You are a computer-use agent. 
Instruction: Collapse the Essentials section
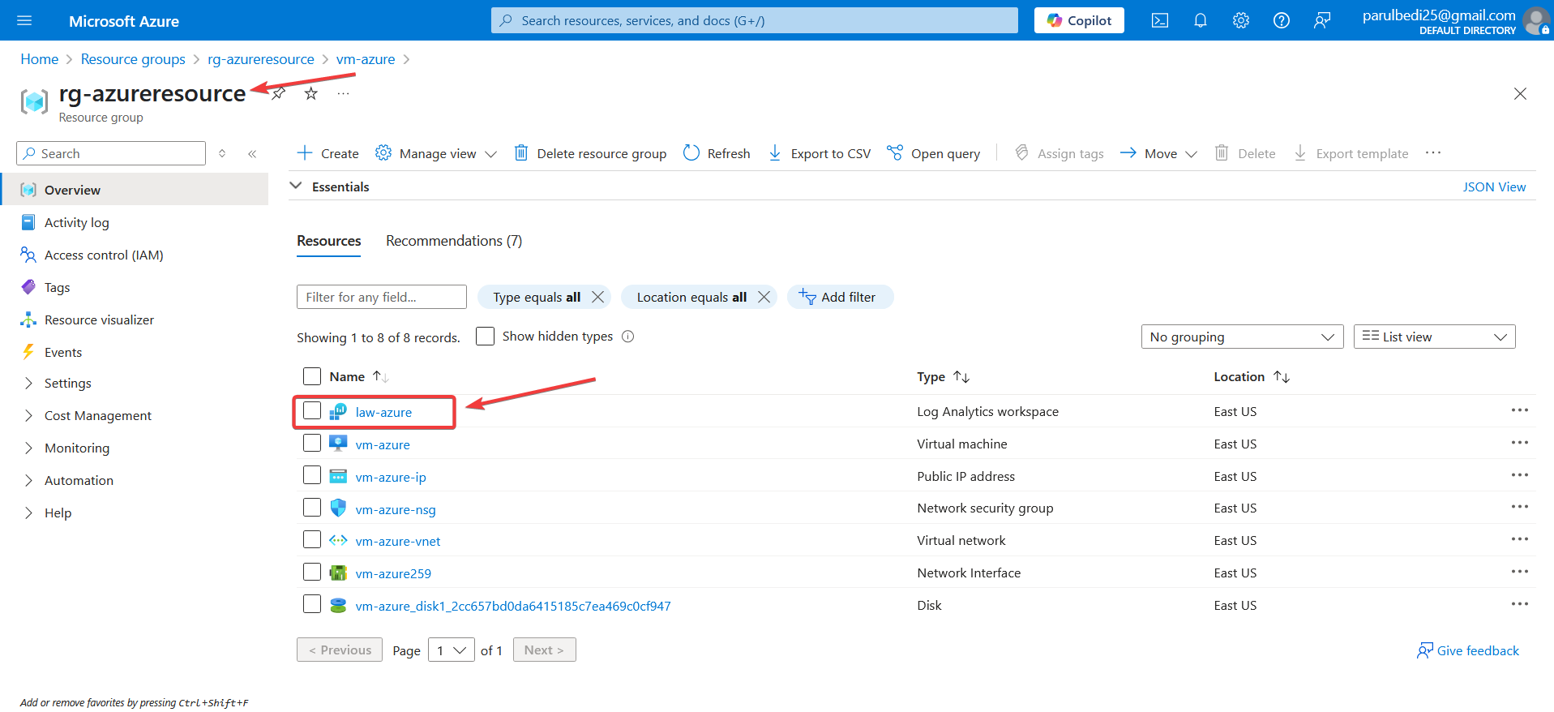(x=296, y=186)
